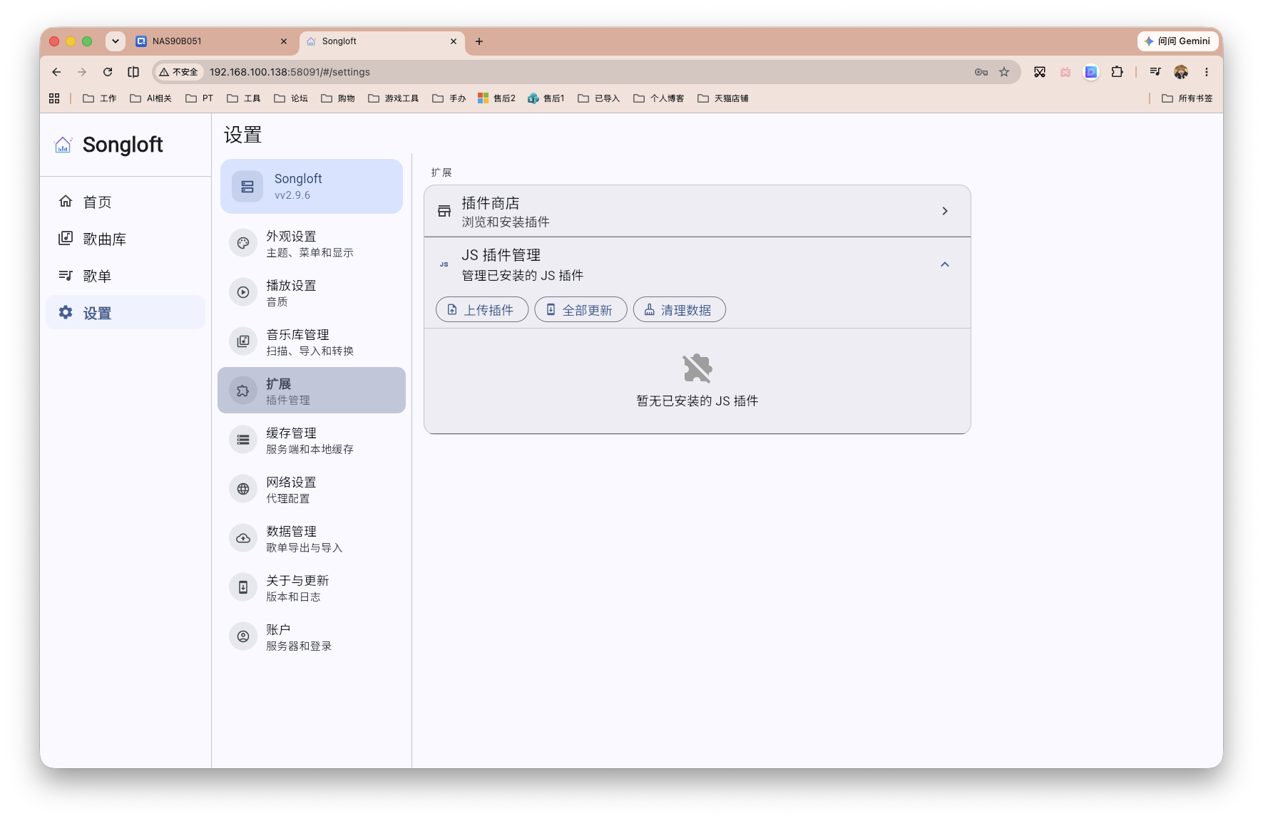Go to 首页 home page
Viewport: 1263px width, 821px height.
point(126,202)
